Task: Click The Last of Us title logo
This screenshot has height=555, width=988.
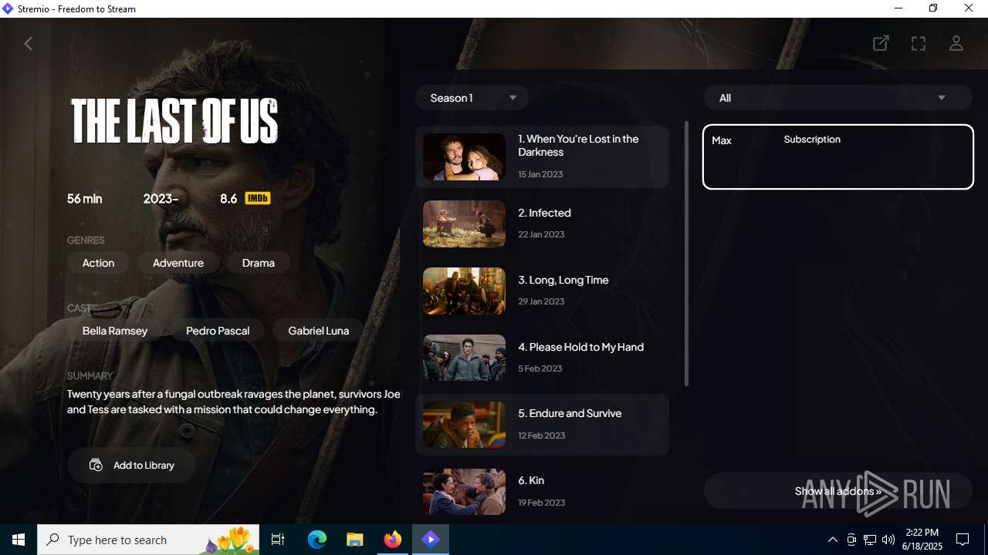Action: pos(174,121)
